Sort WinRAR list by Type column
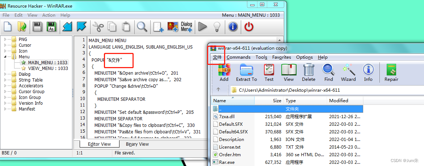The image size is (424, 166). pos(305,100)
